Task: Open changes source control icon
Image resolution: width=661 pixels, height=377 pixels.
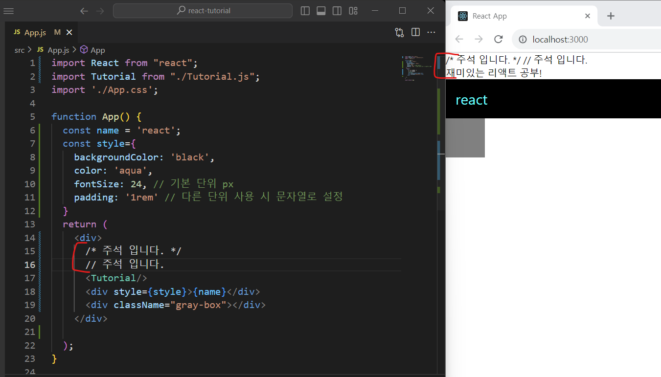Action: point(400,32)
